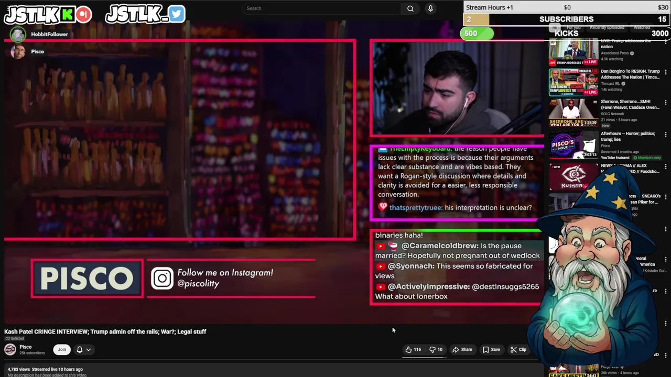This screenshot has width=671, height=377.
Task: Click the 'Members only' badge
Action: [x=647, y=158]
